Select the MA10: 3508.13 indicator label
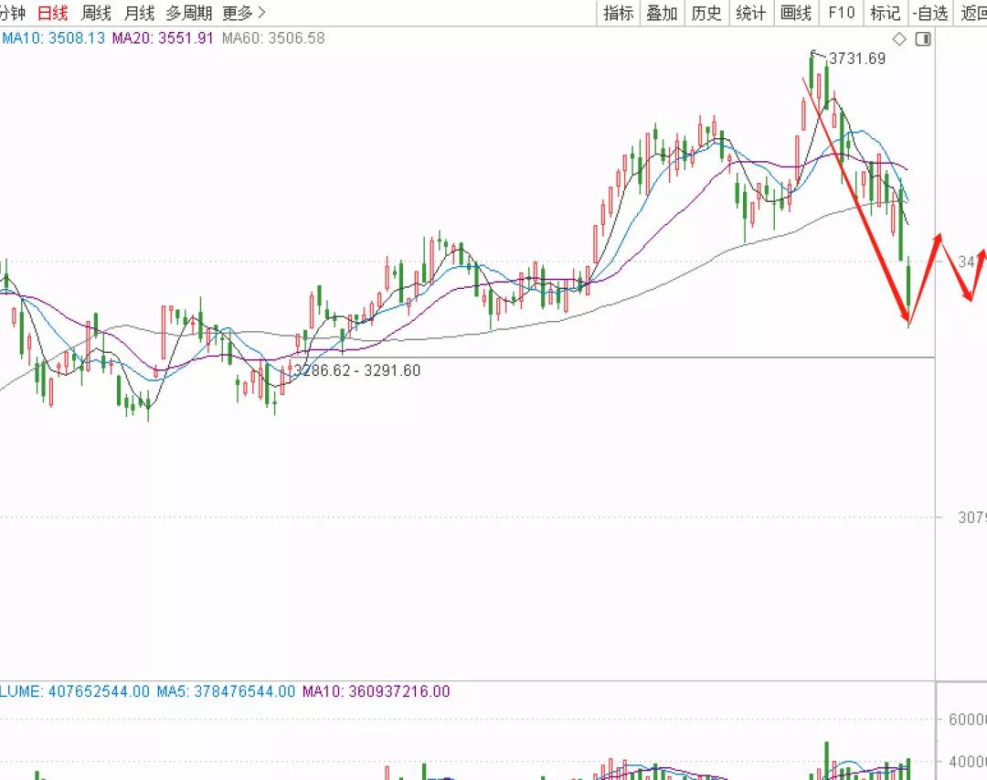Screen dimensions: 987x780 [54, 37]
